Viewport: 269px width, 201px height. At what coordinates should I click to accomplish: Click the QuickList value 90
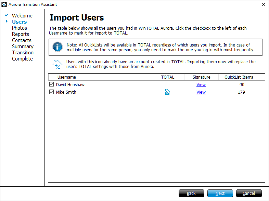click(242, 85)
